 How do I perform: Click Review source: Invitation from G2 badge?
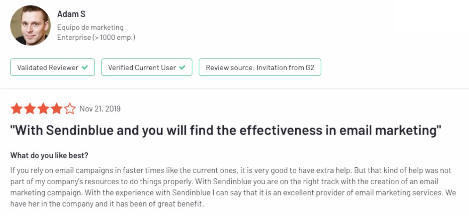coord(260,67)
